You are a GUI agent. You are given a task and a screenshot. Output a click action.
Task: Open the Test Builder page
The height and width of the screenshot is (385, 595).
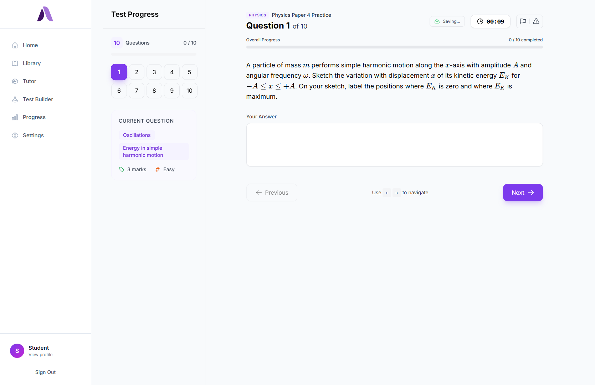click(x=38, y=99)
